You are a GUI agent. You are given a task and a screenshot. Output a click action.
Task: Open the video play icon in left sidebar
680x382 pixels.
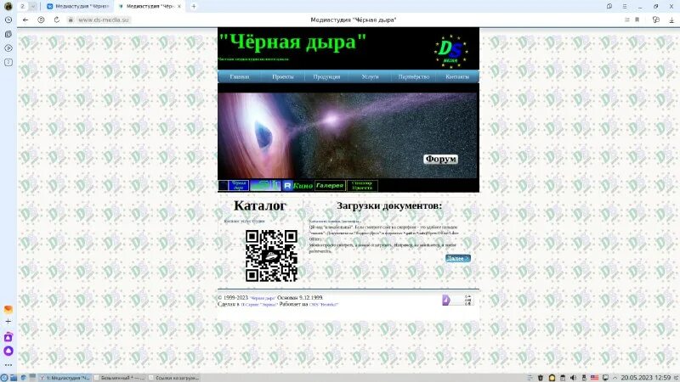point(8,48)
